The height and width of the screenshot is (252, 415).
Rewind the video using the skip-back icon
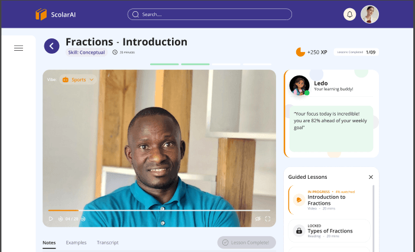tap(60, 219)
